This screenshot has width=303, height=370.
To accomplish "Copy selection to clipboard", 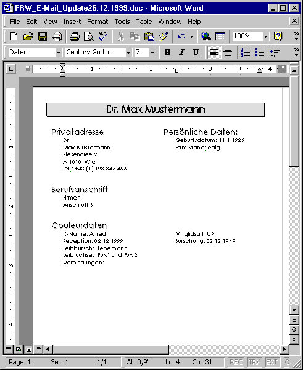I will pyautogui.click(x=135, y=36).
